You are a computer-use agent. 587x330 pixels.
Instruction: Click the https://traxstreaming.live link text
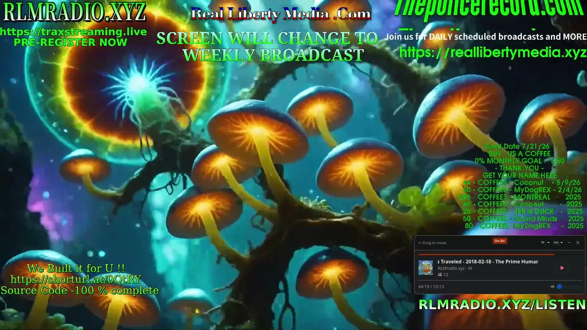73,32
